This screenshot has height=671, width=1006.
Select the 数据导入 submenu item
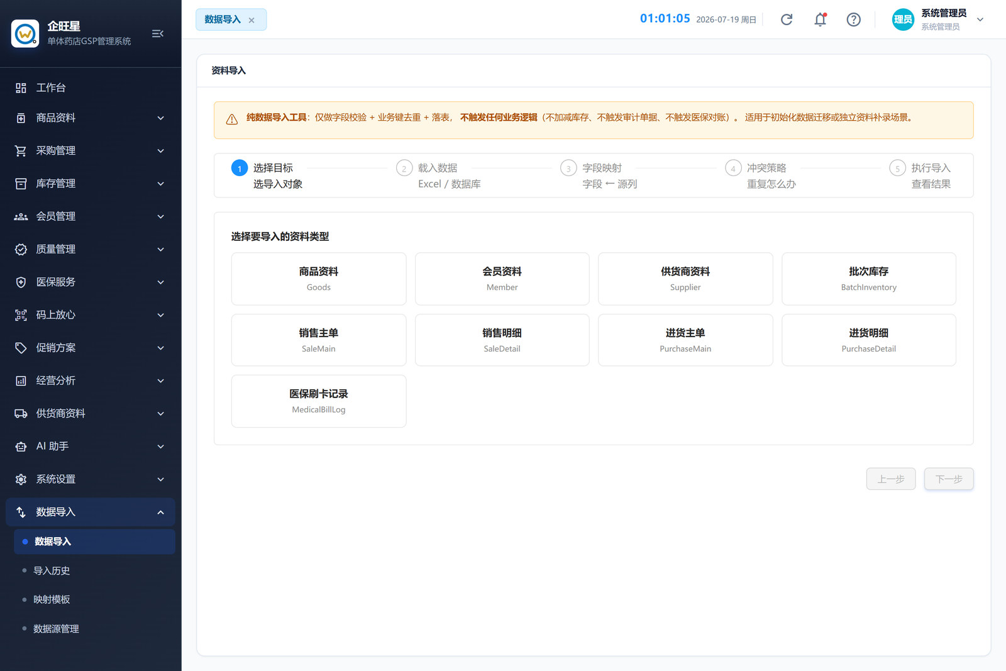pyautogui.click(x=94, y=541)
